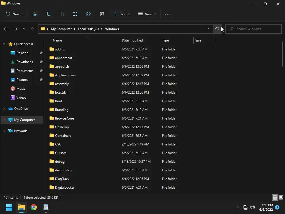285x214 pixels.
Task: Open the View dropdown menu
Action: click(x=147, y=14)
